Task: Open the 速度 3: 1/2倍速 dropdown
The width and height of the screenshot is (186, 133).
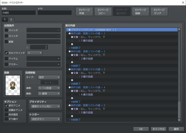Action: coord(49,88)
